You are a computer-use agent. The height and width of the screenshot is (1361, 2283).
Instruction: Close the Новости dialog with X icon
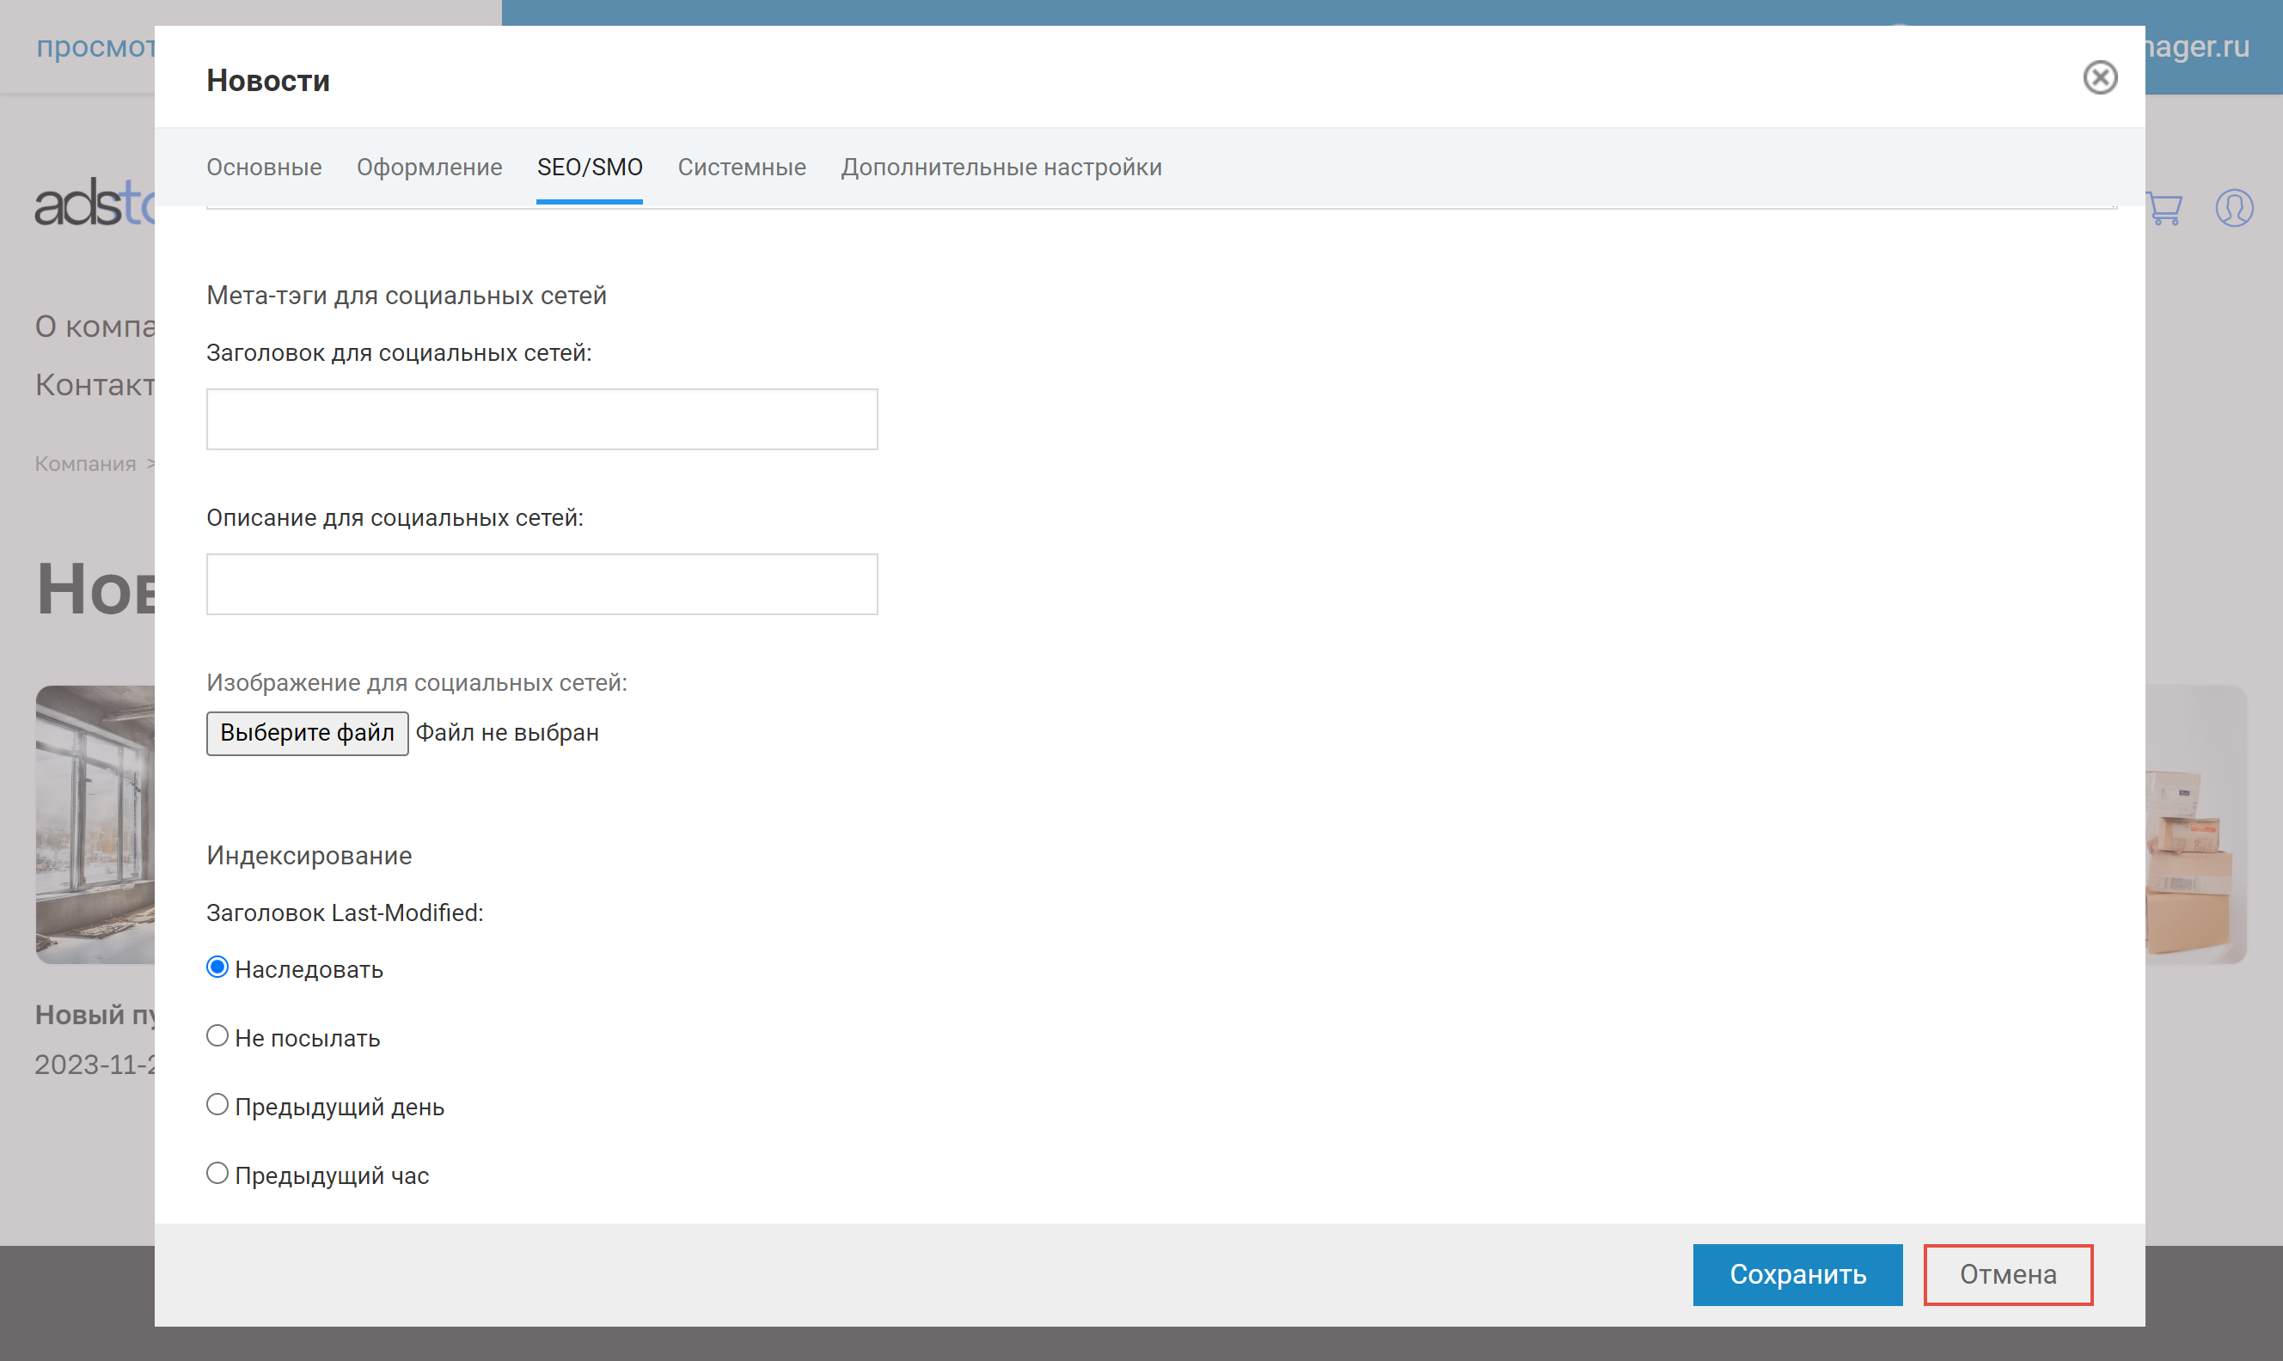point(2099,78)
